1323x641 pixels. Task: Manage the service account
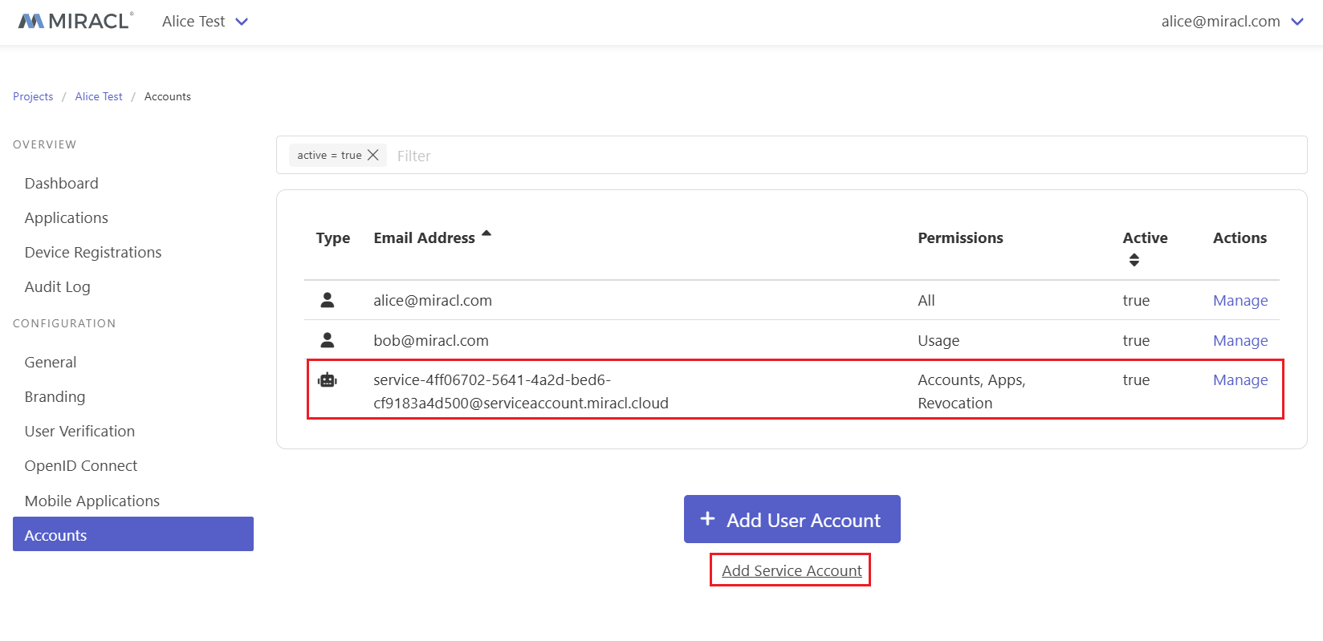(x=1240, y=379)
